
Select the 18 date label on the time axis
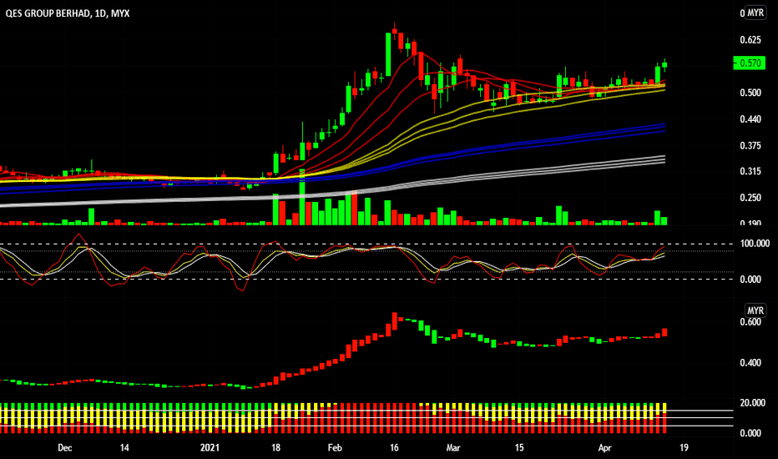tap(275, 447)
